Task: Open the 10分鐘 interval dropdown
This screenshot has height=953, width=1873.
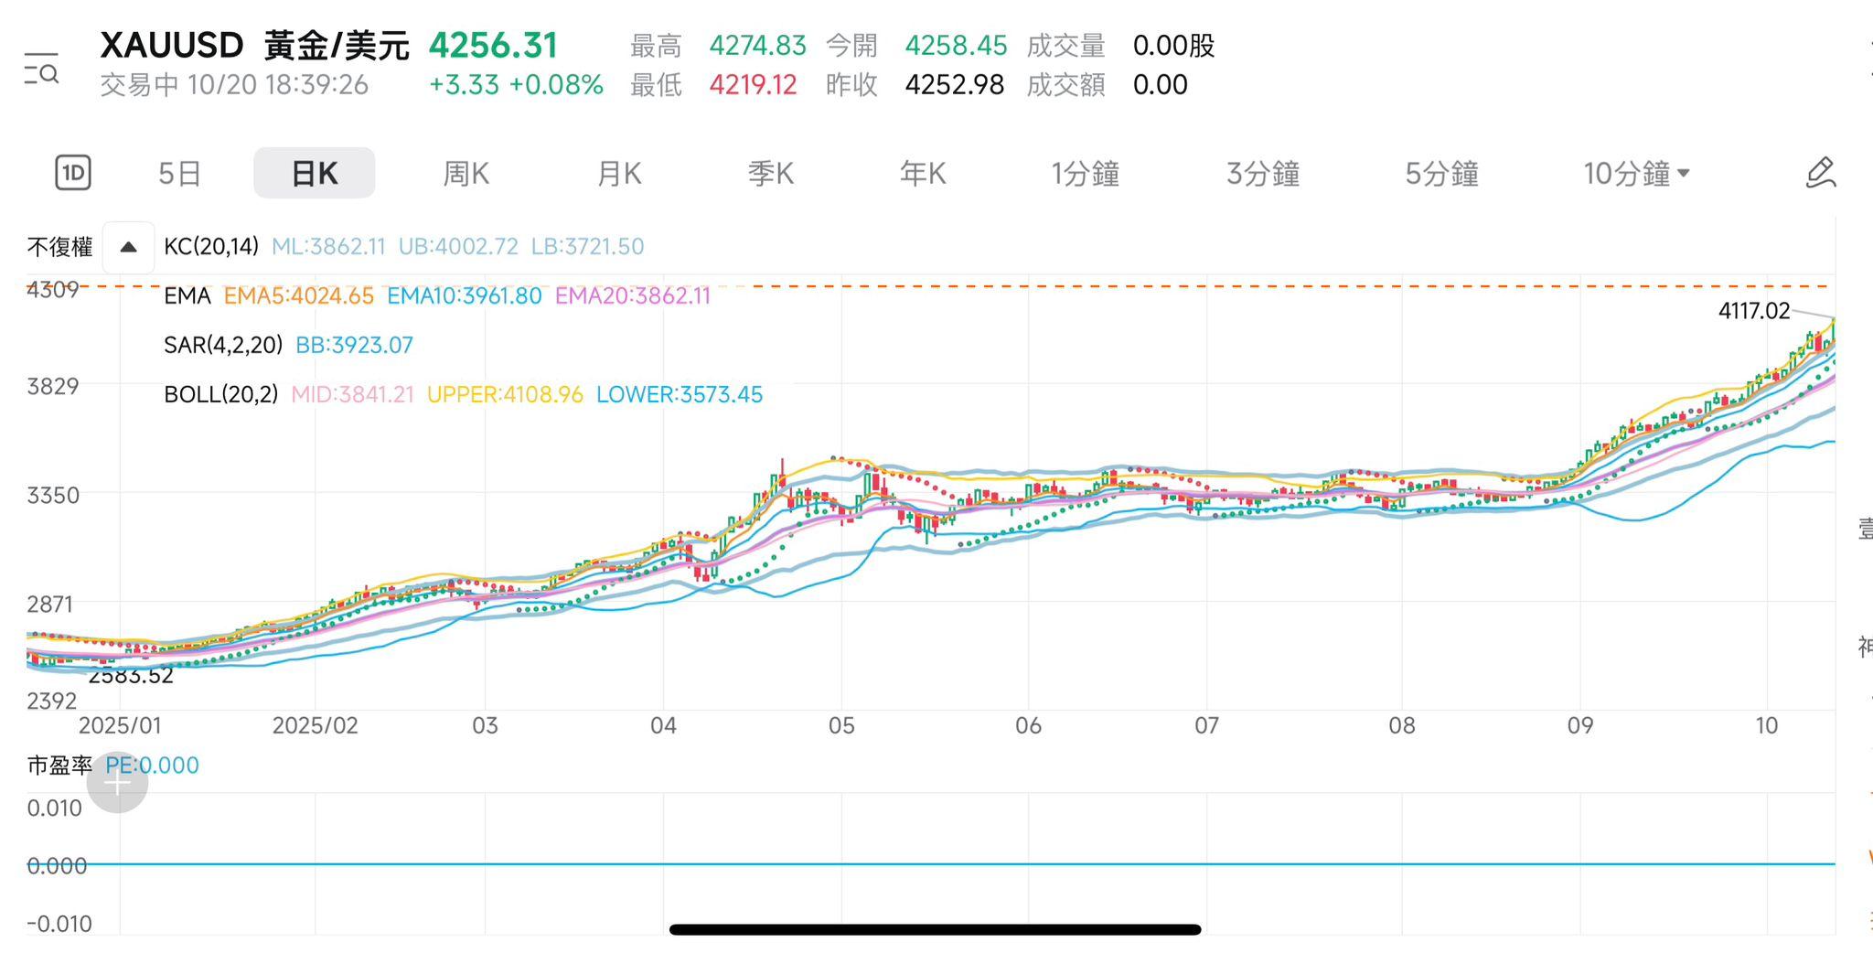Action: click(x=1635, y=172)
